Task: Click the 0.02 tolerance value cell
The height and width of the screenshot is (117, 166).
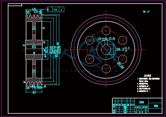Action: point(56,10)
